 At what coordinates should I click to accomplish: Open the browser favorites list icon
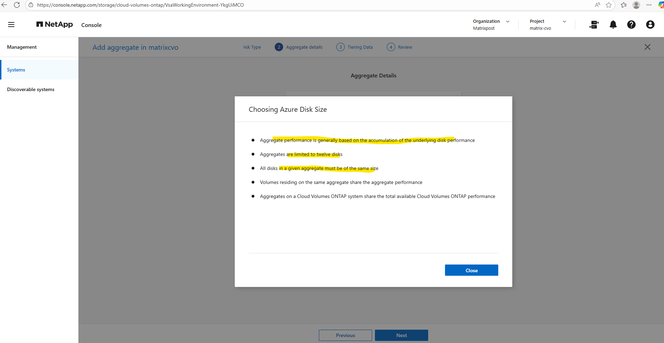[x=624, y=5]
